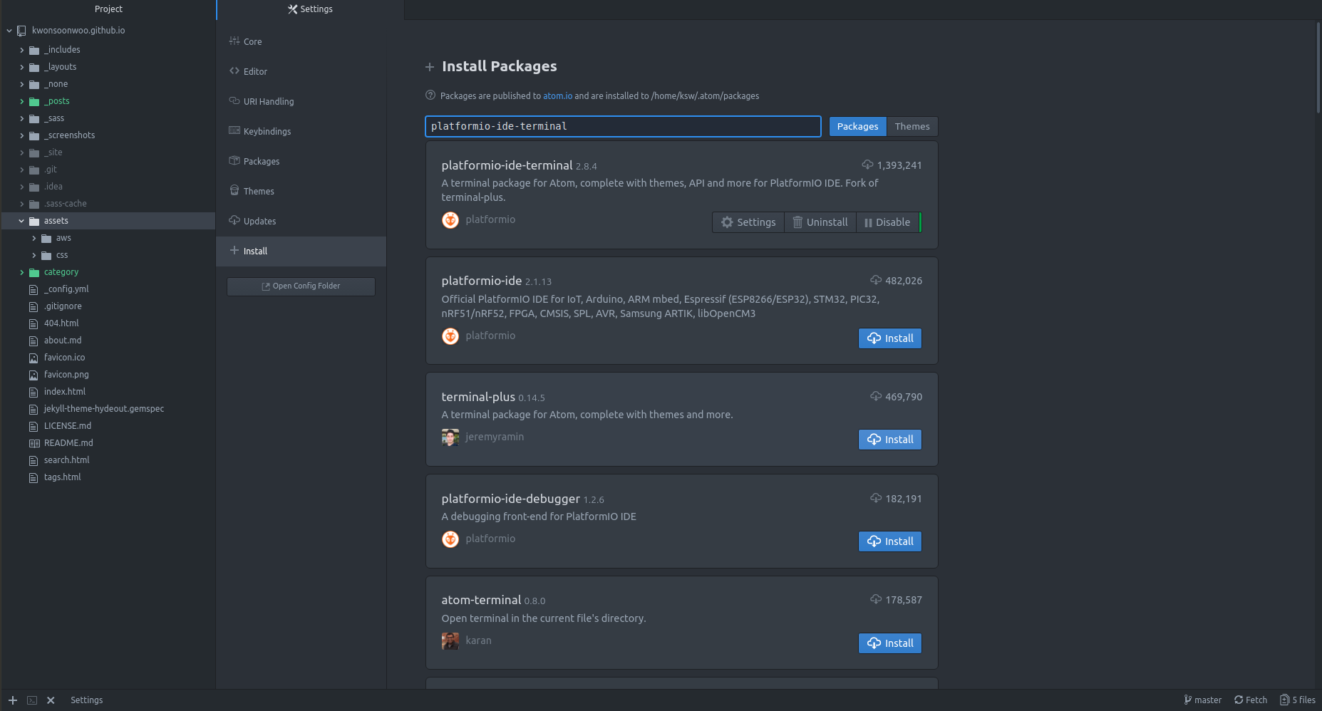Select Install section in settings sidebar
This screenshot has width=1322, height=711.
click(x=301, y=251)
